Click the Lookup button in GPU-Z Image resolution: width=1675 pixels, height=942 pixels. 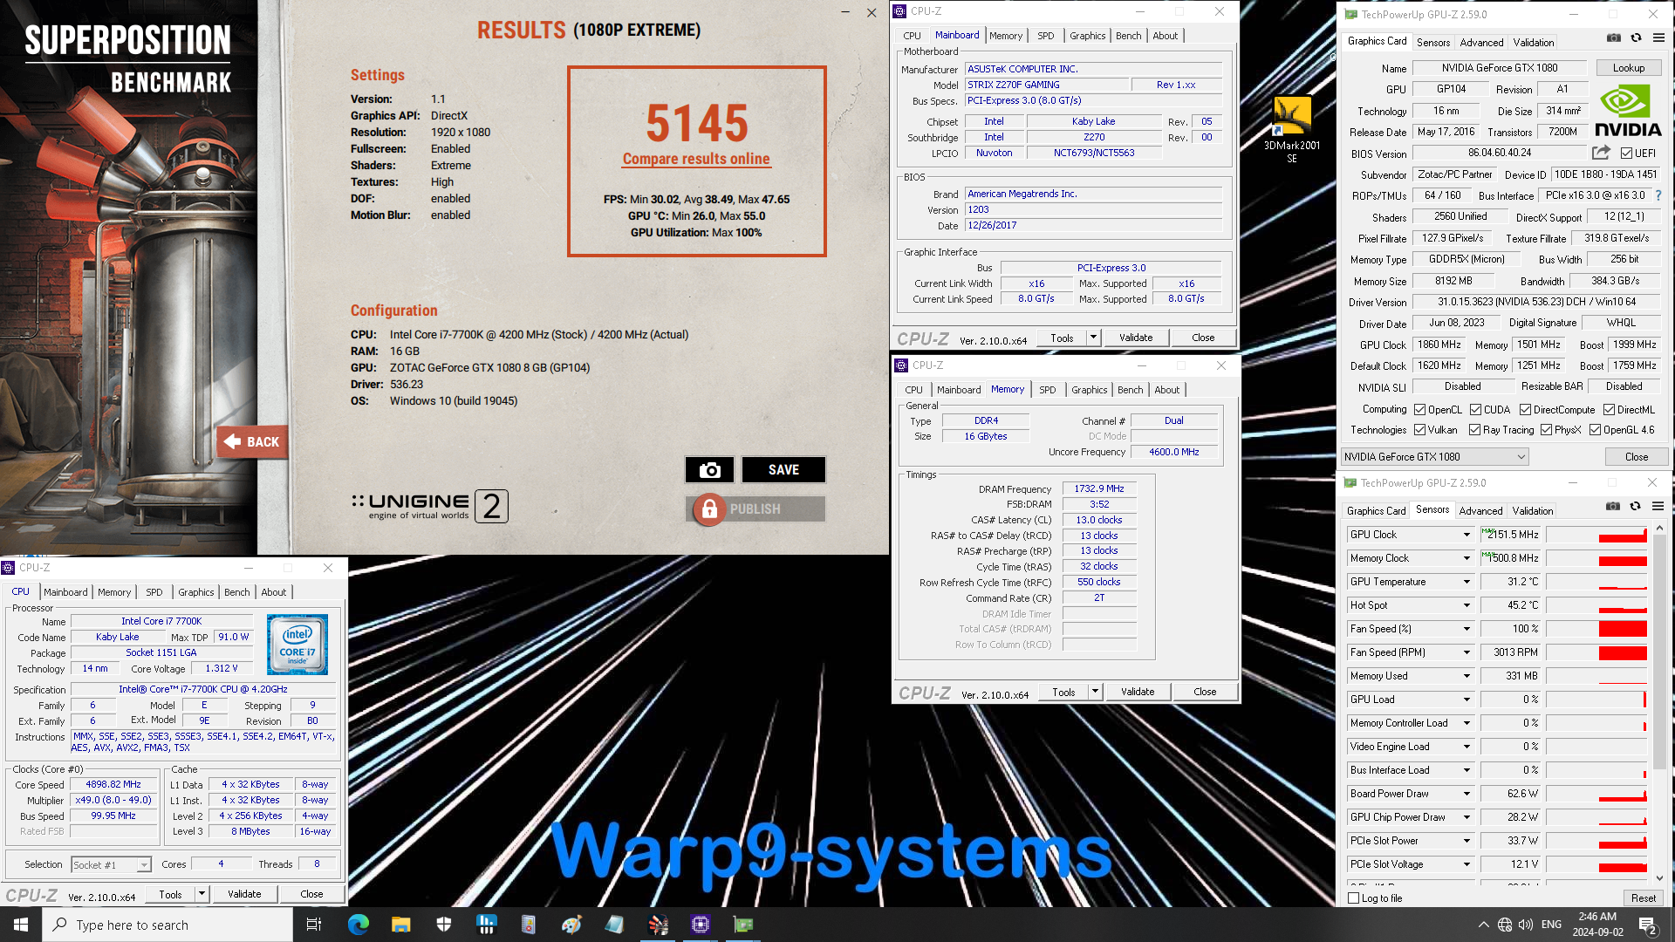(x=1628, y=68)
